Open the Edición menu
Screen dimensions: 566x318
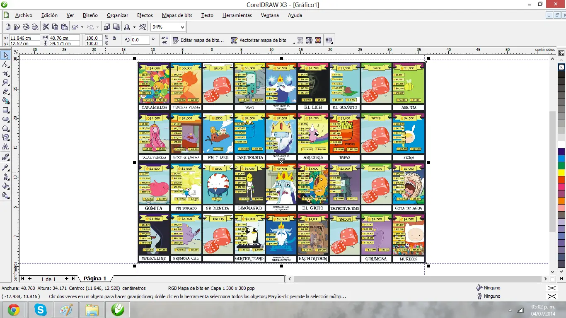(49, 15)
